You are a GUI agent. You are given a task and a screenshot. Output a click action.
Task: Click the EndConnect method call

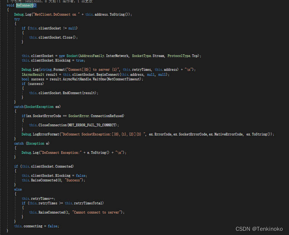coord(72,93)
